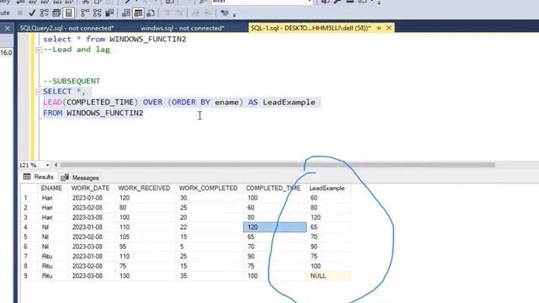539x303 pixels.
Task: Click the Cancel Executing Query stop icon
Action: 20,13
